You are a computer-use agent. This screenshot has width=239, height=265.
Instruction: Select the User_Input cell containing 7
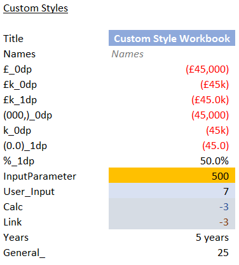(x=172, y=190)
